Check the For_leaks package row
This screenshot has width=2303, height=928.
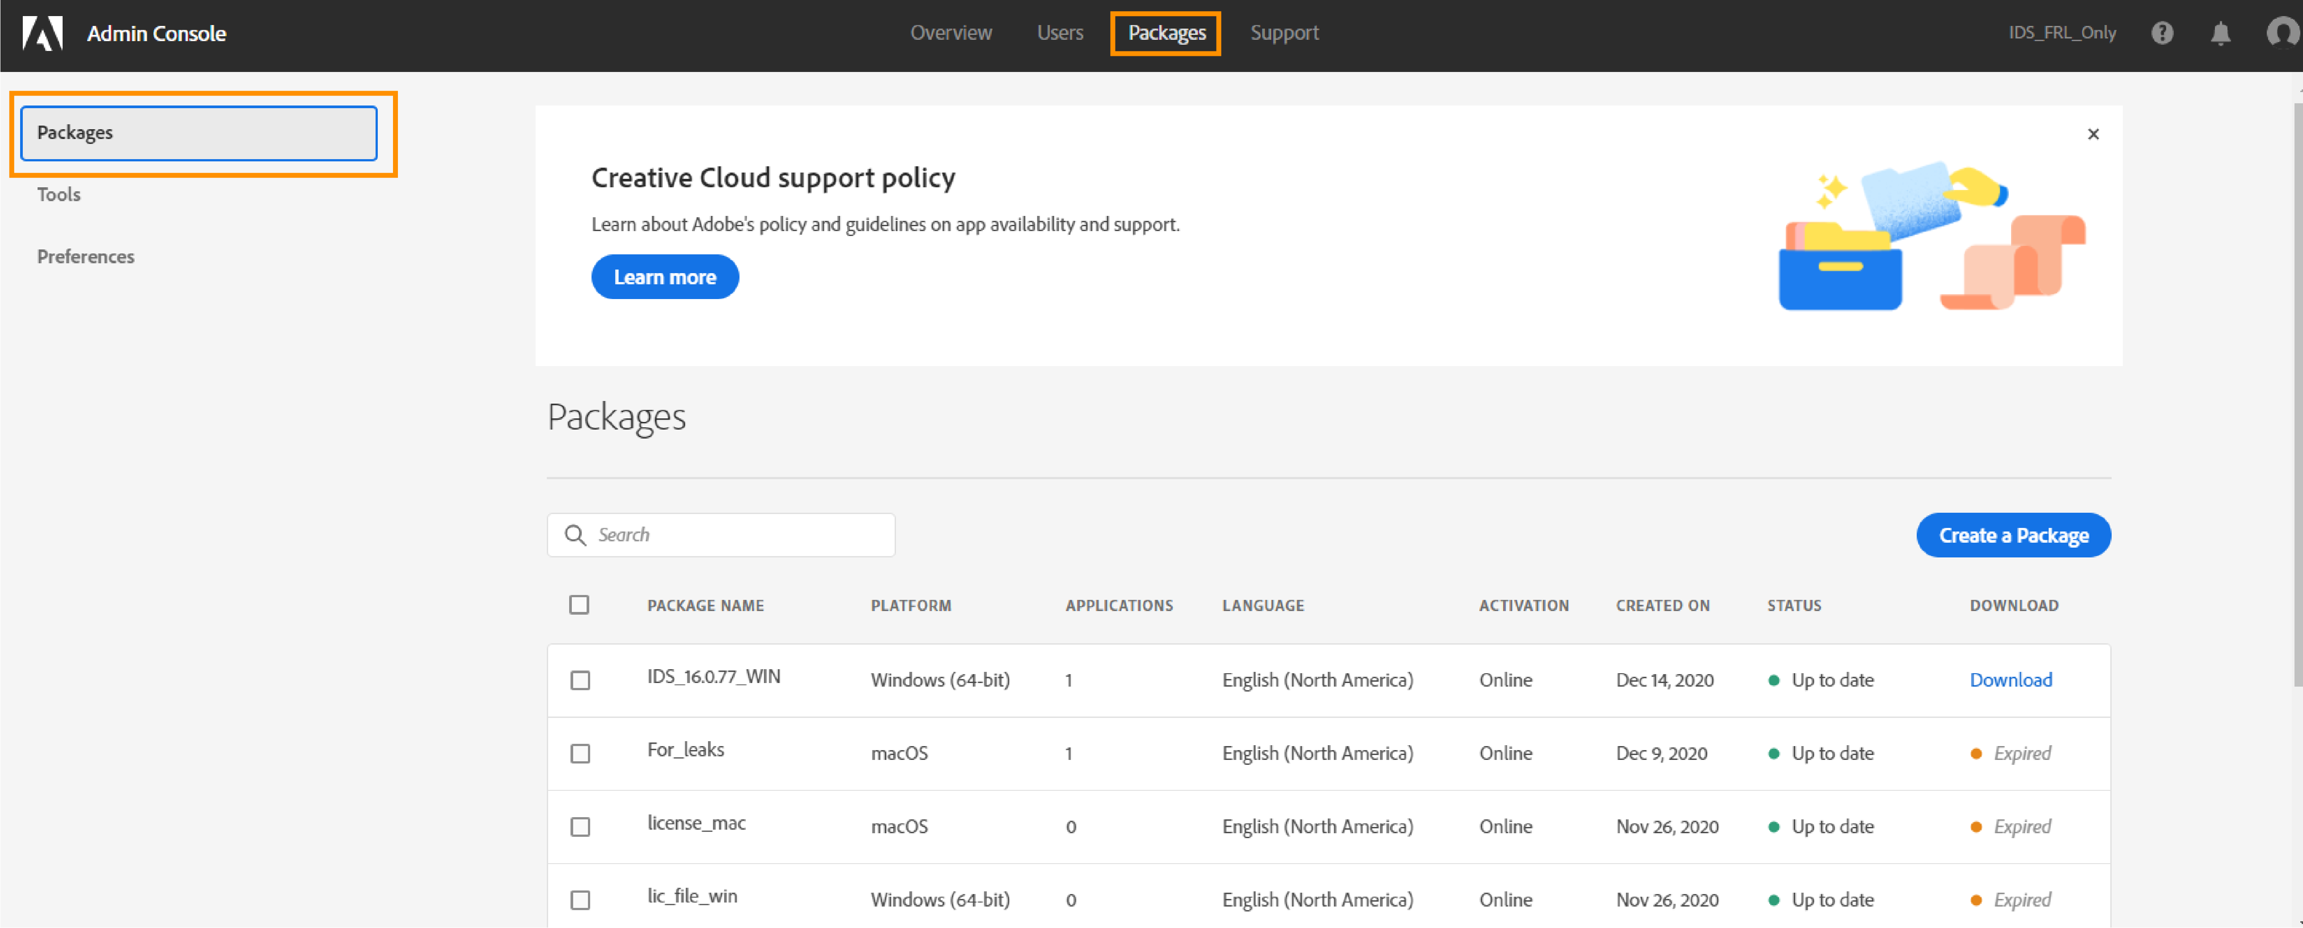(580, 754)
